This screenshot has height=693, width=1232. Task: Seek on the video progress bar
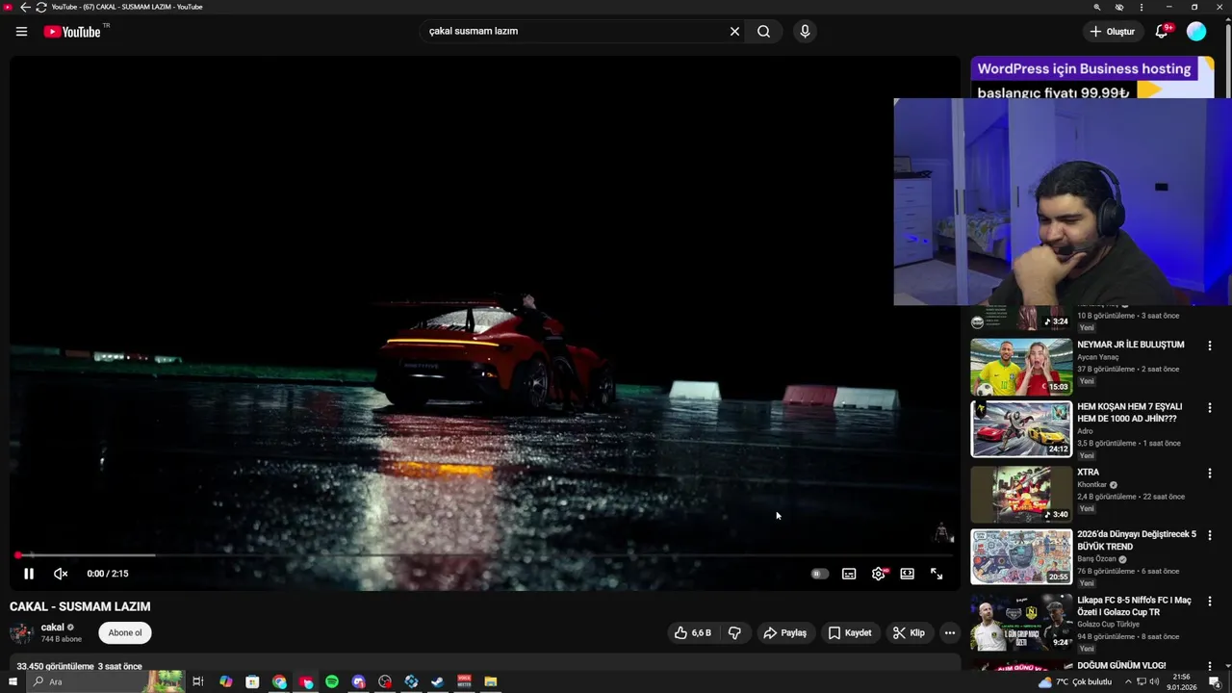[x=485, y=555]
